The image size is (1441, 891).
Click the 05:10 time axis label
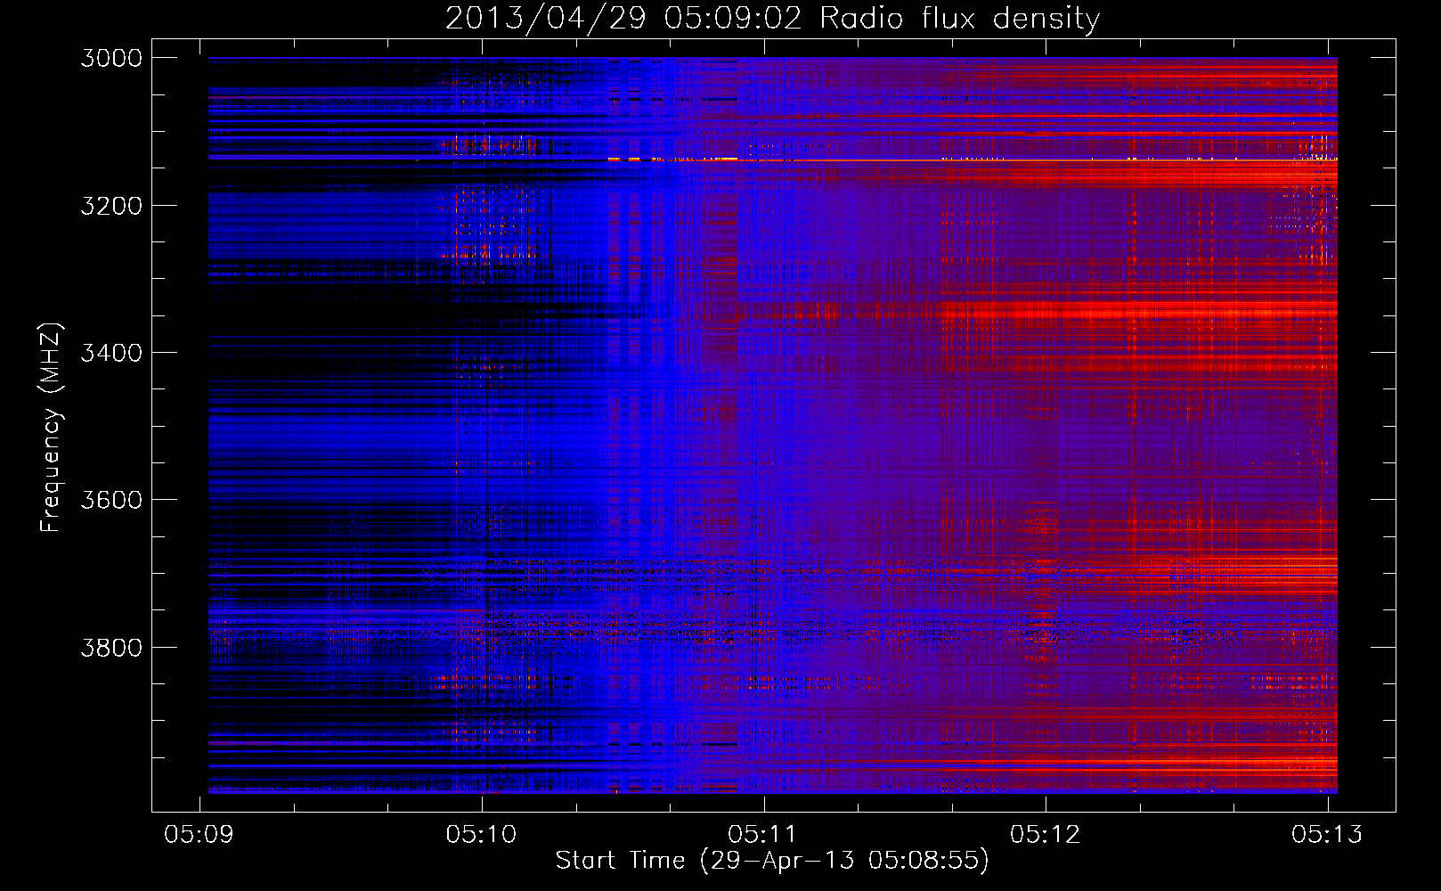482,835
